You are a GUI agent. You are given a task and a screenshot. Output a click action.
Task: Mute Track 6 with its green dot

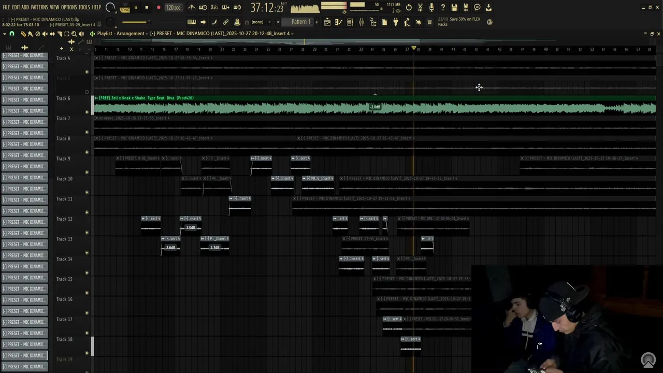point(87,112)
